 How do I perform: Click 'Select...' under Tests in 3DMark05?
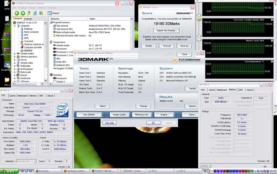(x=103, y=106)
